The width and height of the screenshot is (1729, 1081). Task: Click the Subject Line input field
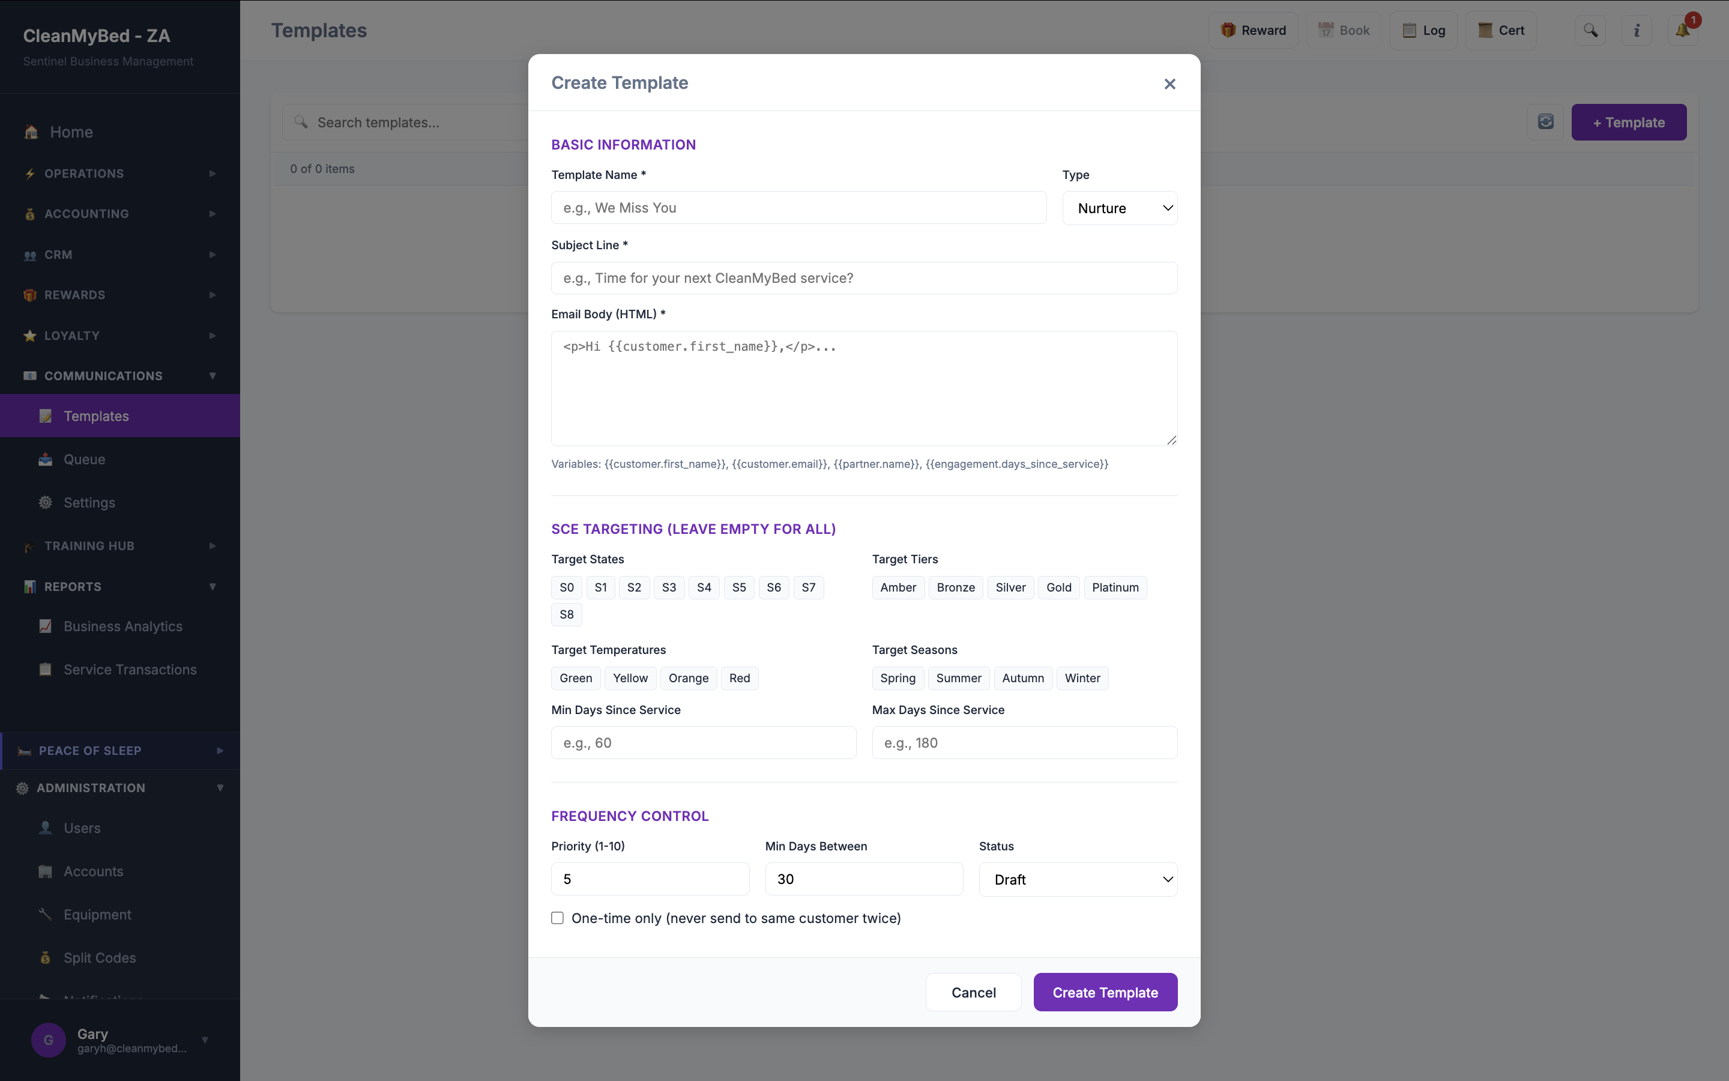click(864, 278)
